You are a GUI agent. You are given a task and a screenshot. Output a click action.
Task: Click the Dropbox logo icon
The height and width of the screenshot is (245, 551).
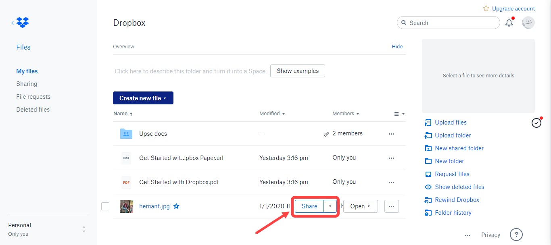click(23, 23)
